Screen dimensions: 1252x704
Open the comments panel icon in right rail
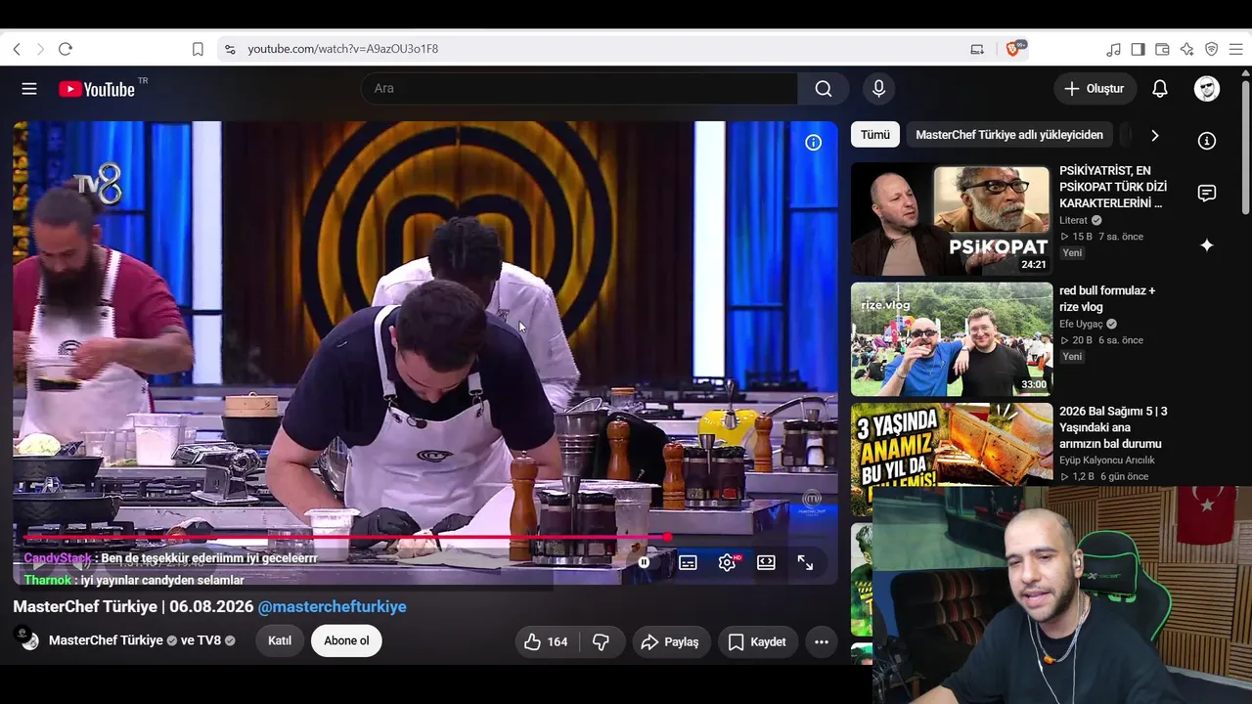click(x=1207, y=194)
